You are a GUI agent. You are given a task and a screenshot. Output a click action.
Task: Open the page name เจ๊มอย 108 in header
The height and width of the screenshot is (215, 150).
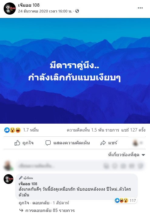[x=29, y=5]
